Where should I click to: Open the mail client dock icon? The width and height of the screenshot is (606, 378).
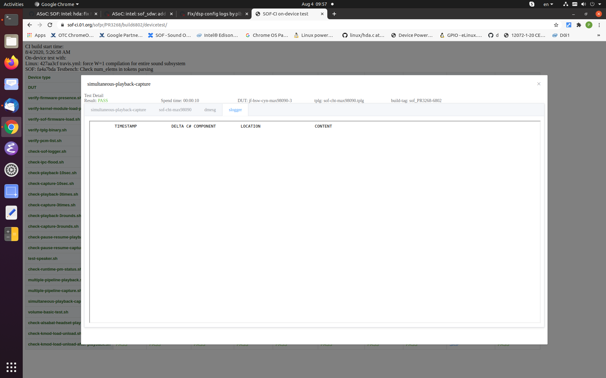point(11,84)
